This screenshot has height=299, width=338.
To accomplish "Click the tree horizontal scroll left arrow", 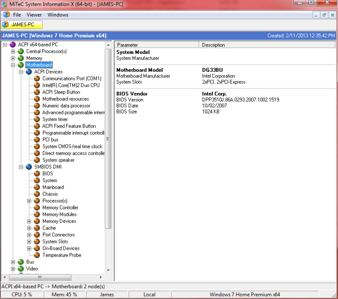I will (x=5, y=277).
